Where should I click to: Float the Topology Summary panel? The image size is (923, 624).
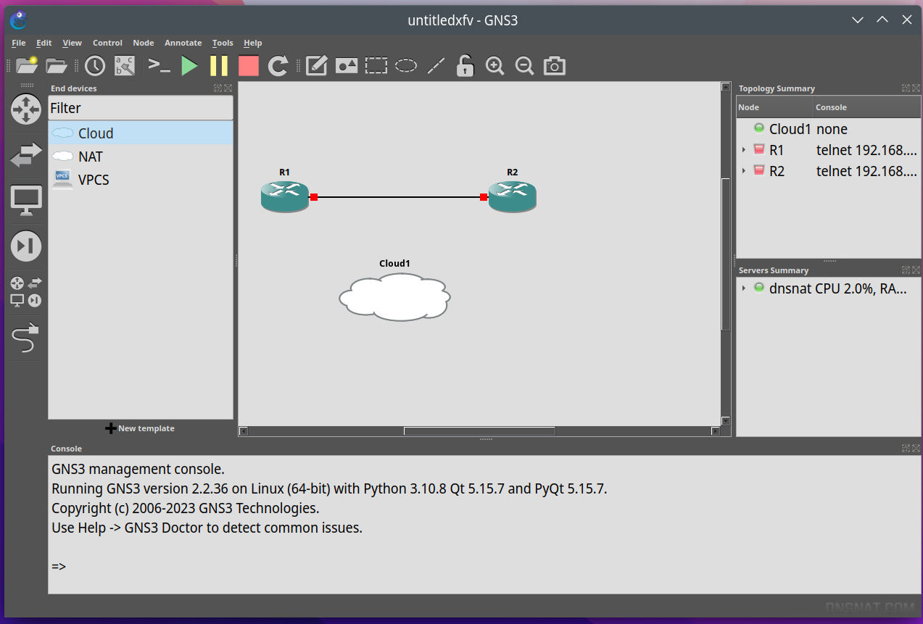pyautogui.click(x=906, y=88)
